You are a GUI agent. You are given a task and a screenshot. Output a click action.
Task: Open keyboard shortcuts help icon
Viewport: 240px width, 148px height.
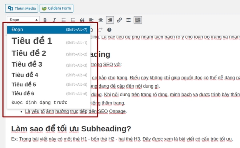tap(109, 30)
